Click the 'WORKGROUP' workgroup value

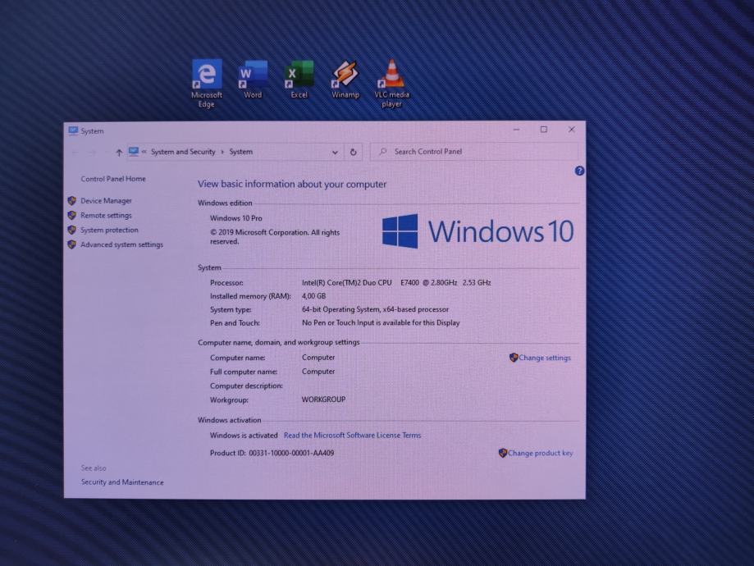tap(323, 399)
